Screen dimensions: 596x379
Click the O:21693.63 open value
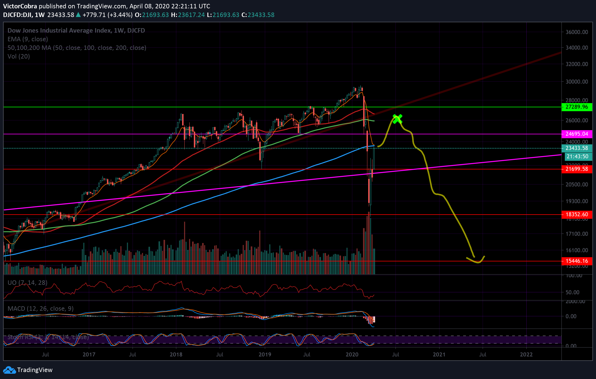[152, 15]
